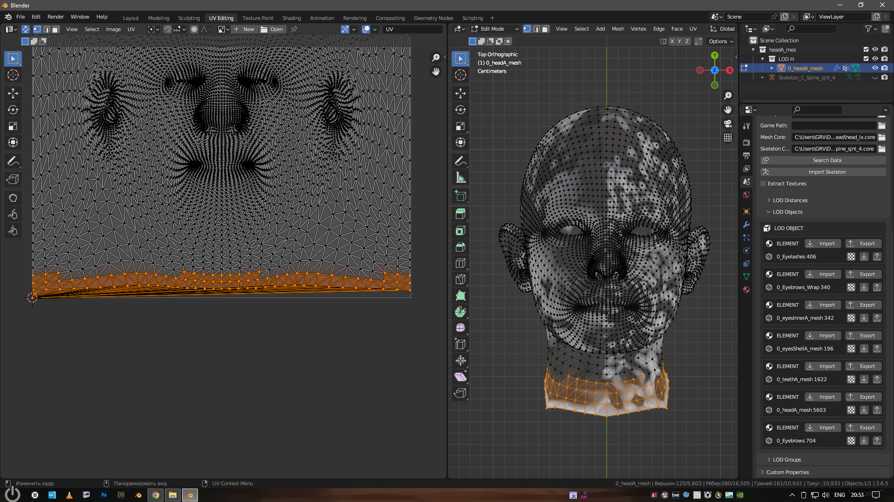
Task: Click Open image button in UV editor
Action: click(x=272, y=29)
